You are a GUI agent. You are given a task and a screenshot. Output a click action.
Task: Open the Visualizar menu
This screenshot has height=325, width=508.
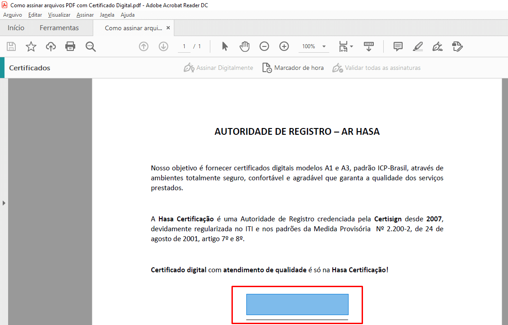pyautogui.click(x=59, y=15)
